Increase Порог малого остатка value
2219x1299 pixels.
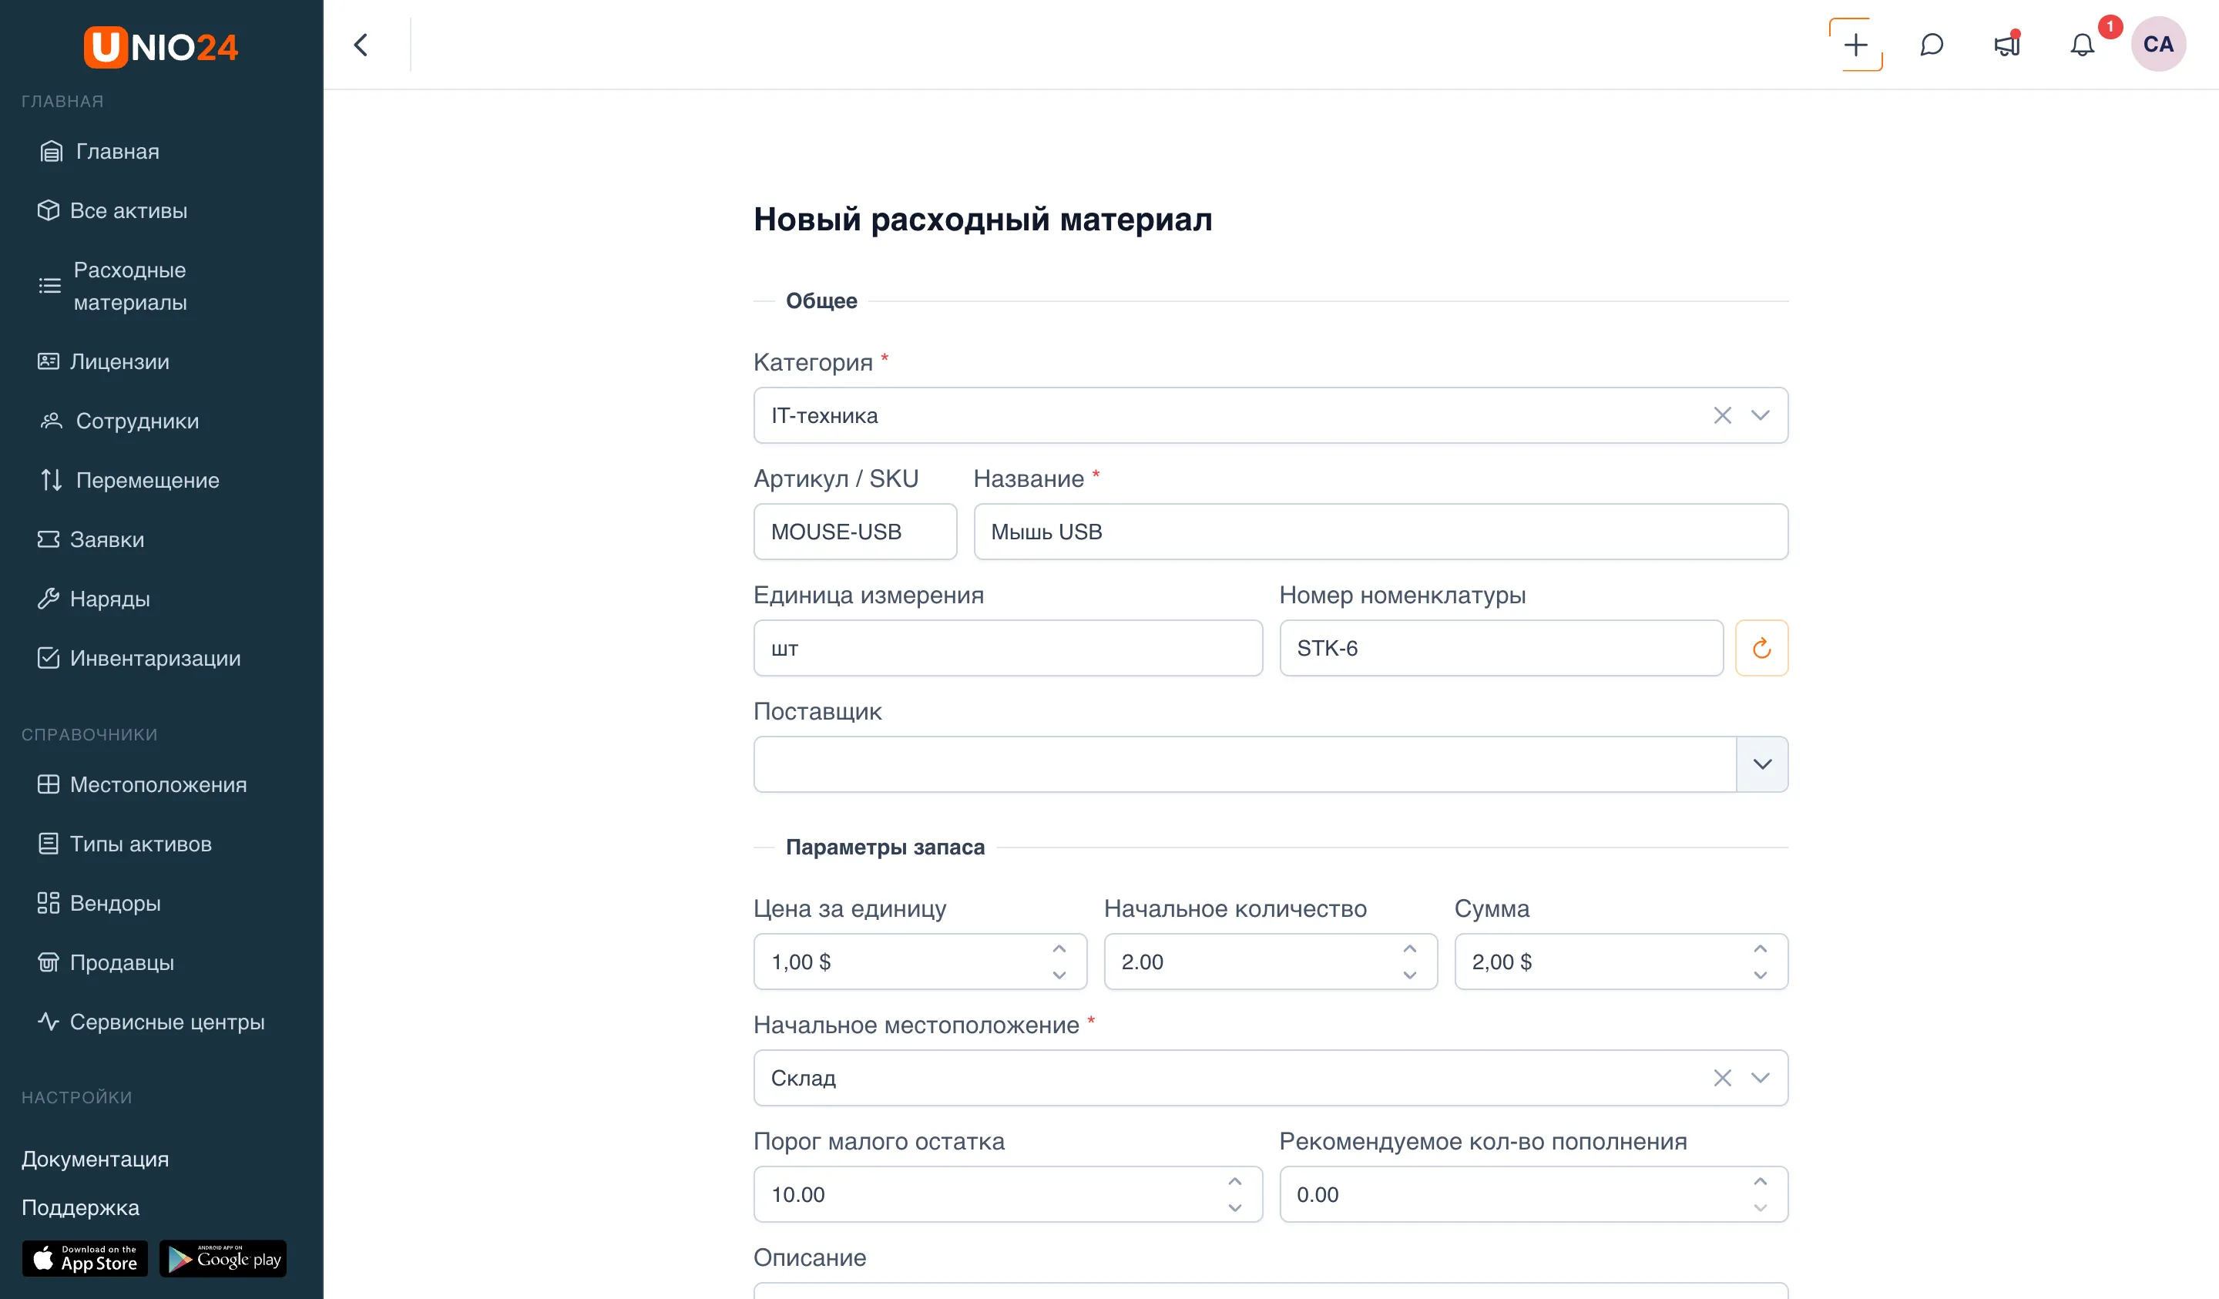click(x=1234, y=1181)
